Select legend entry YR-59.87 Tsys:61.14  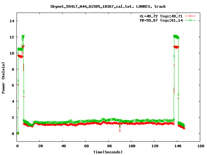[x=161, y=20]
